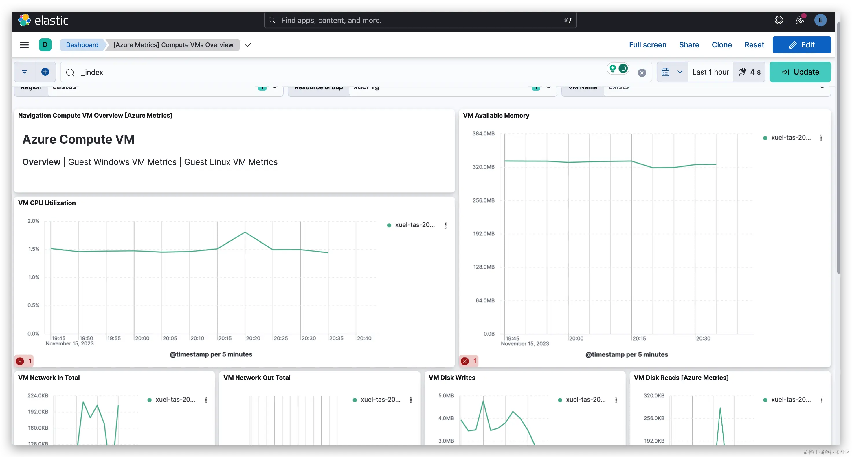Go to Dashboard breadcrumb
The width and height of the screenshot is (852, 457).
pos(82,45)
